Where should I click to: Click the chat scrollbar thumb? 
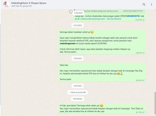pos(155,103)
